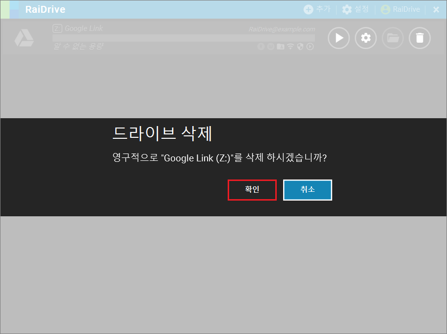Click the 드라이브 삭제 dialog title

tap(162, 133)
